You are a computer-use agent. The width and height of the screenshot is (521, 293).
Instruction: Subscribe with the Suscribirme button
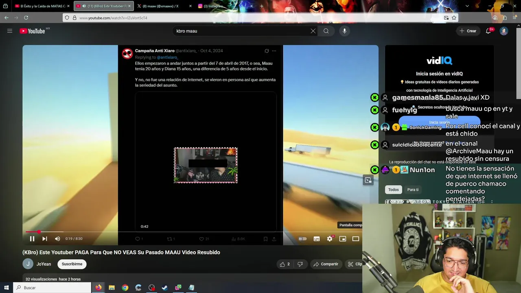coord(72,264)
